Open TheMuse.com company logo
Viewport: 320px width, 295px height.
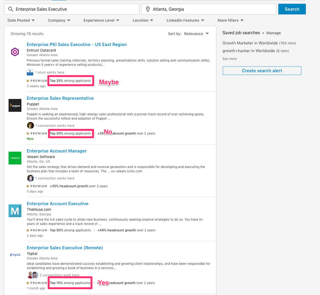[15, 210]
